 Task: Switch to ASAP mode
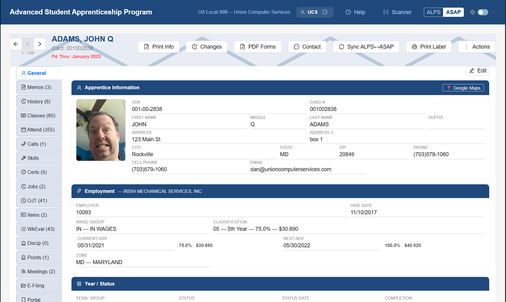pyautogui.click(x=453, y=12)
